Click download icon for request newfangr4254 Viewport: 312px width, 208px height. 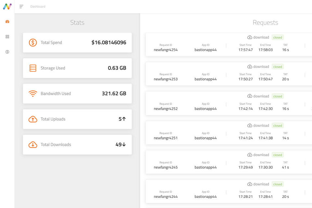[250, 37]
